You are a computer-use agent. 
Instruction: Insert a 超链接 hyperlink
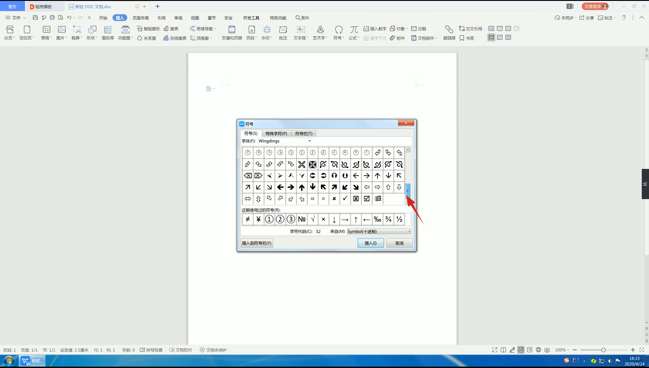[449, 33]
